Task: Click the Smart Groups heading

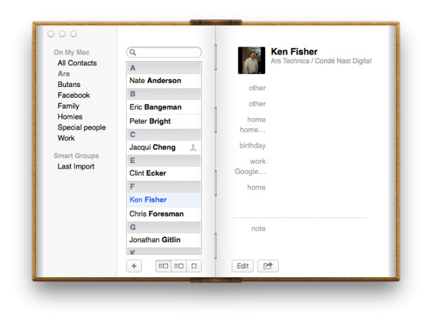Action: [76, 156]
